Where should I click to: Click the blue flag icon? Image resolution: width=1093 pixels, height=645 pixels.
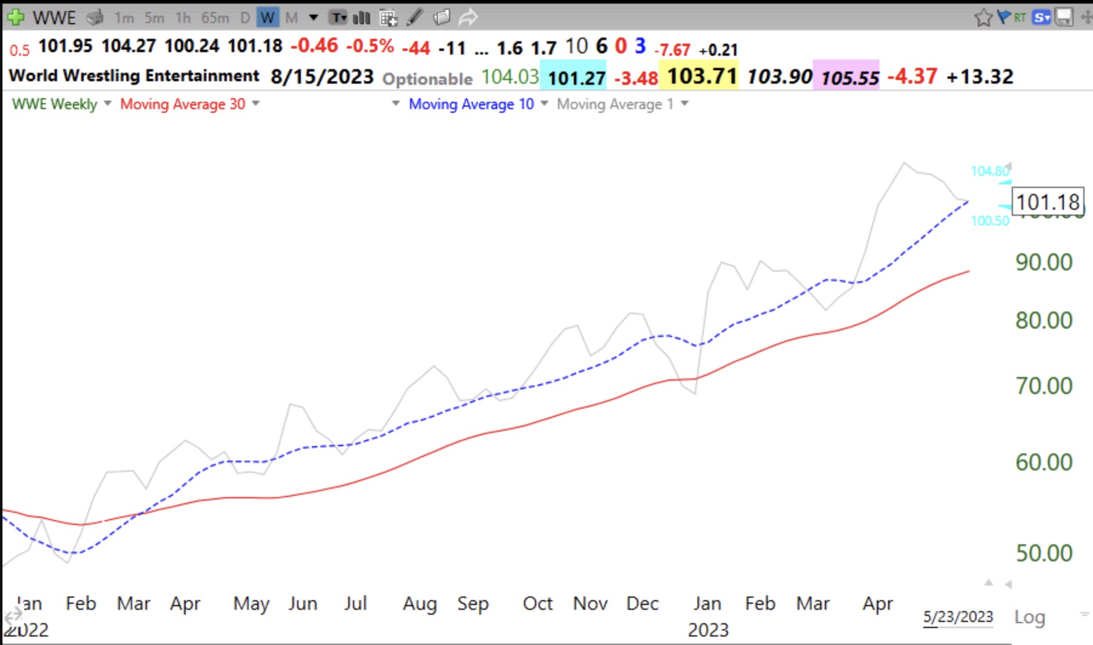pos(1004,17)
